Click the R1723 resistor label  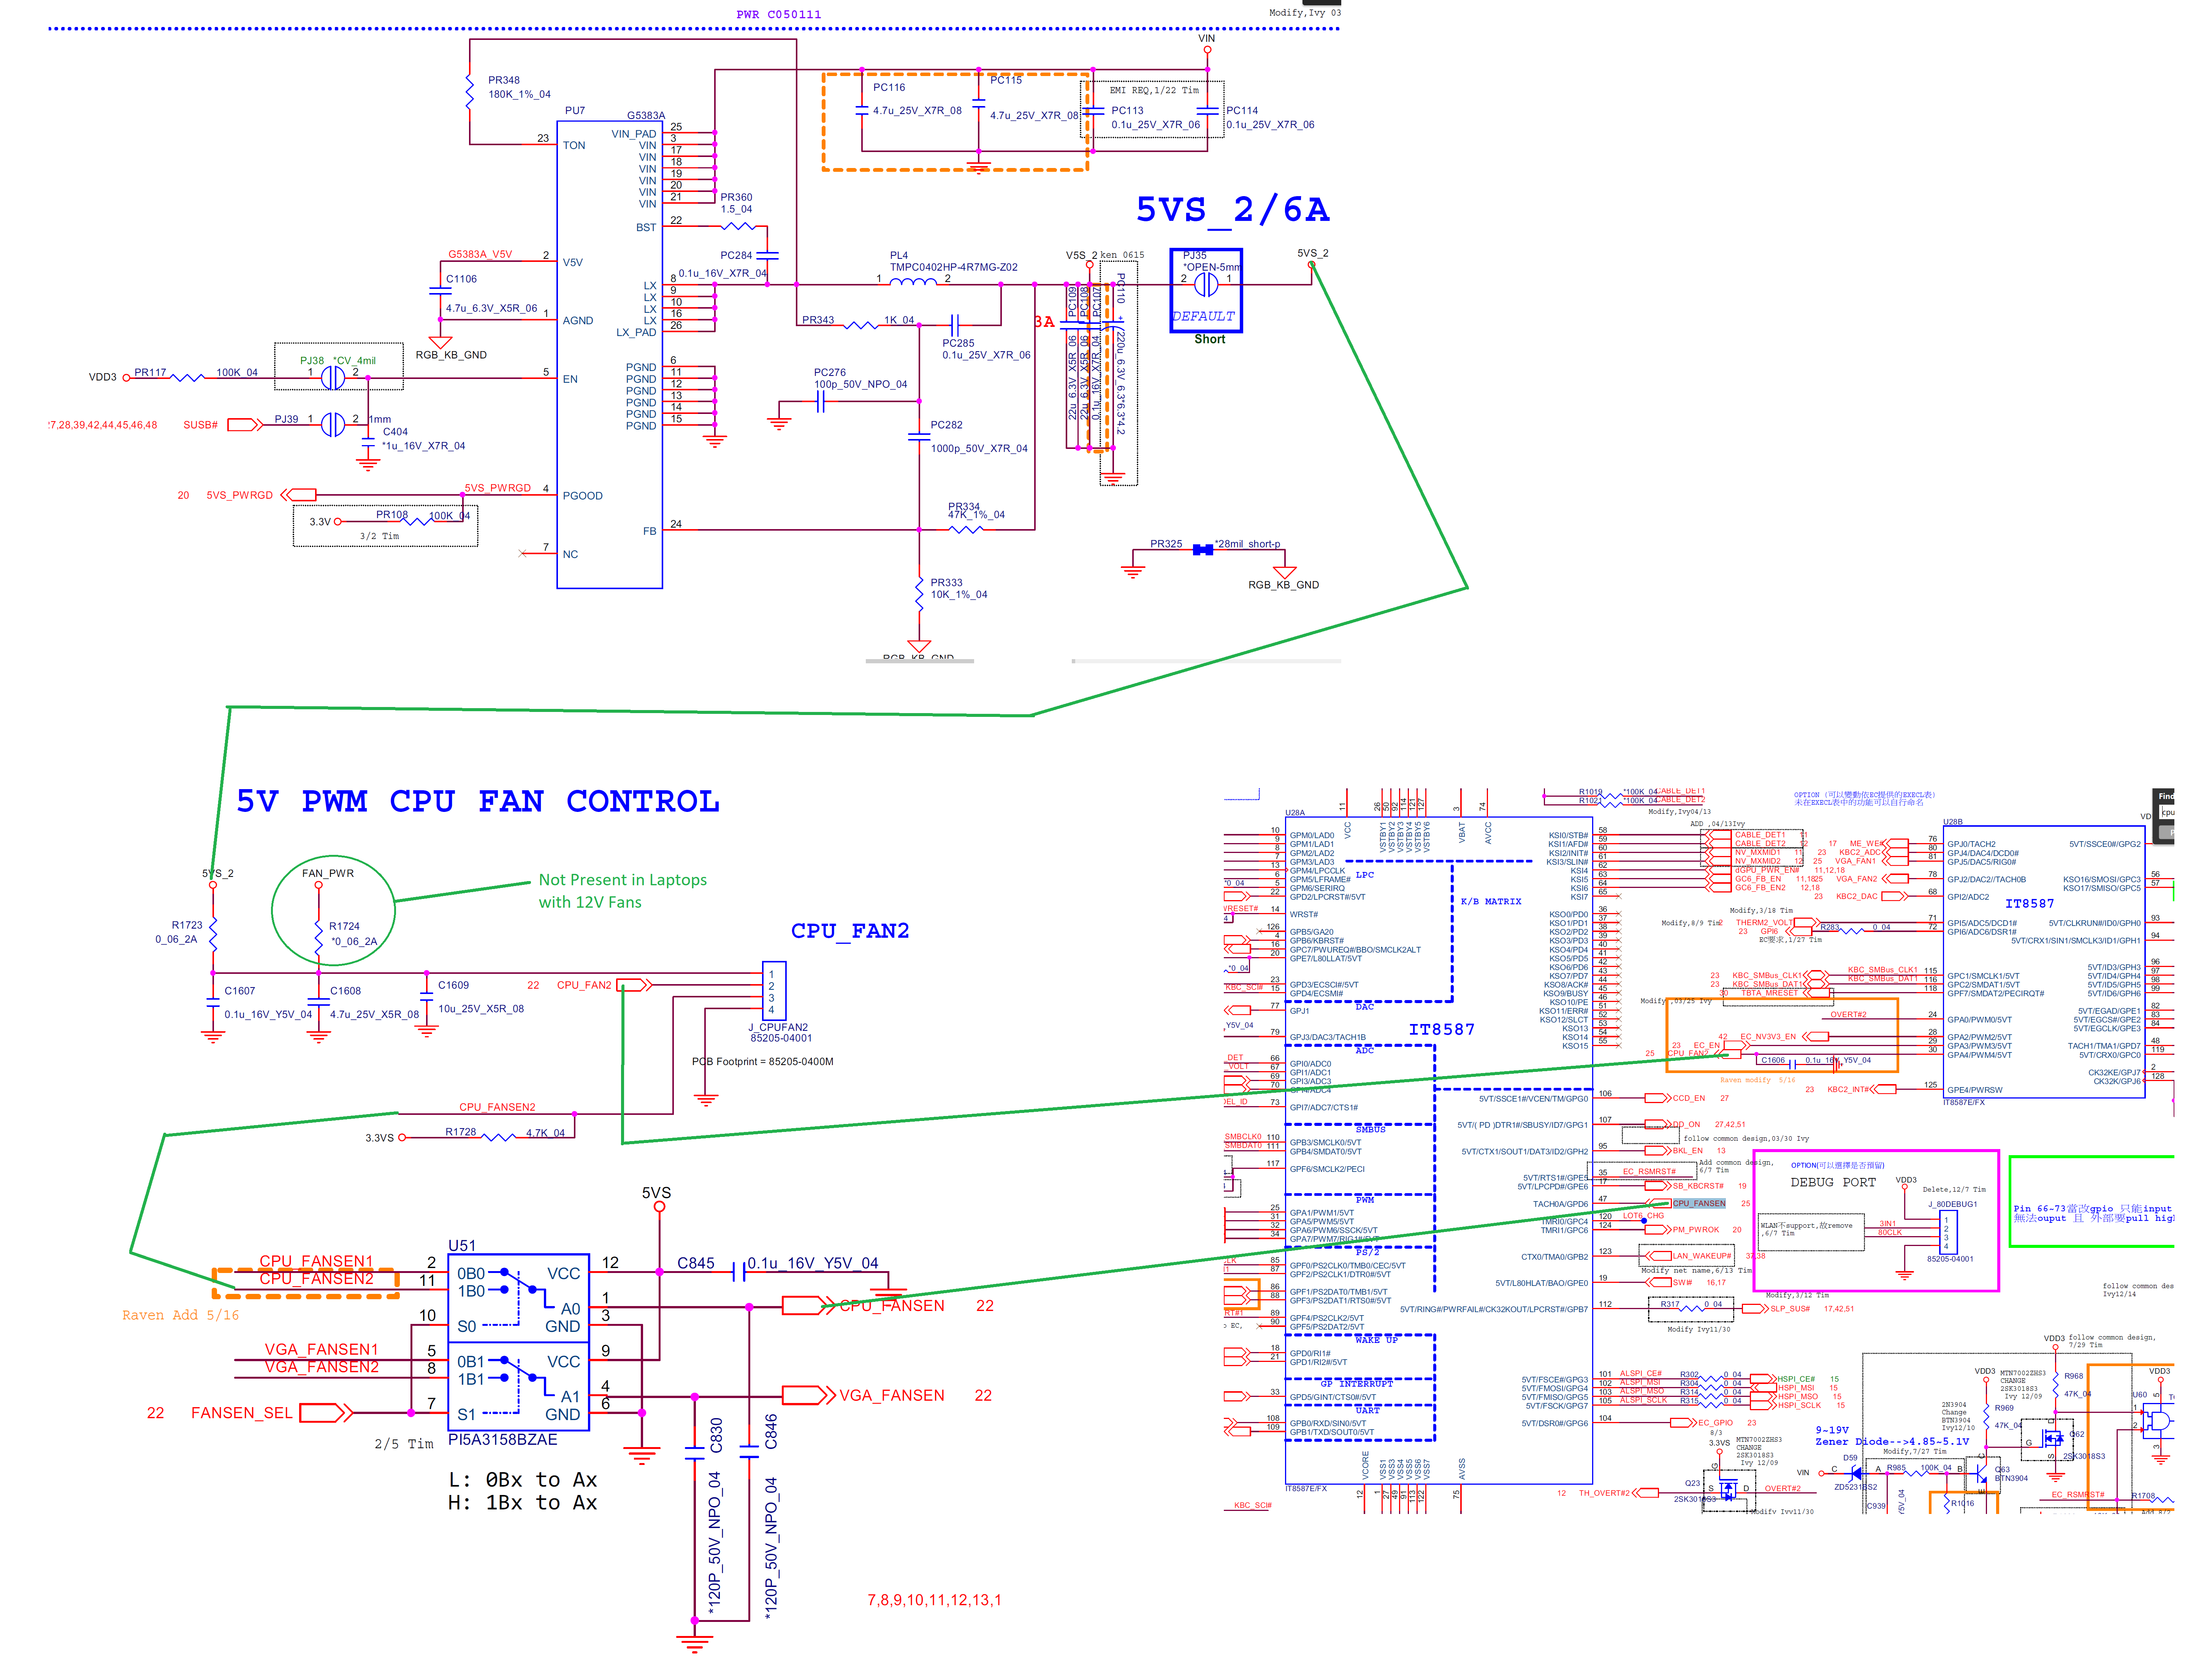pyautogui.click(x=187, y=926)
